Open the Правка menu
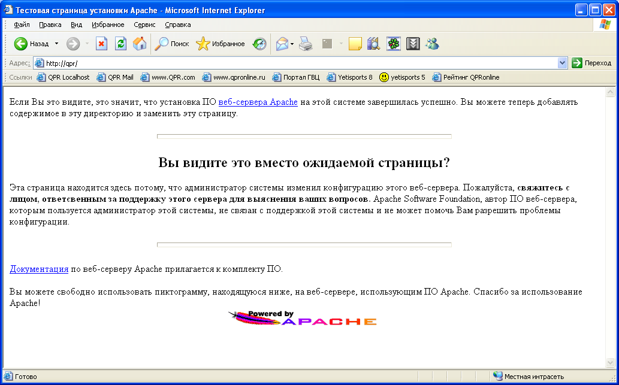The width and height of the screenshot is (619, 385). 50,25
